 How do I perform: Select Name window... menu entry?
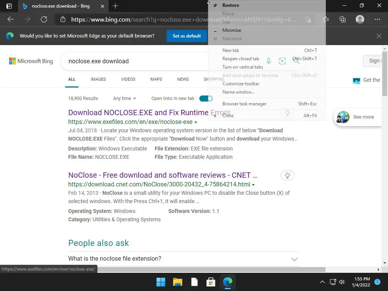[267, 92]
